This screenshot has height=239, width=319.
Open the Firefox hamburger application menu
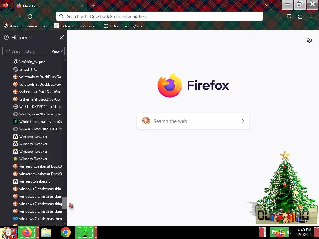[x=312, y=16]
